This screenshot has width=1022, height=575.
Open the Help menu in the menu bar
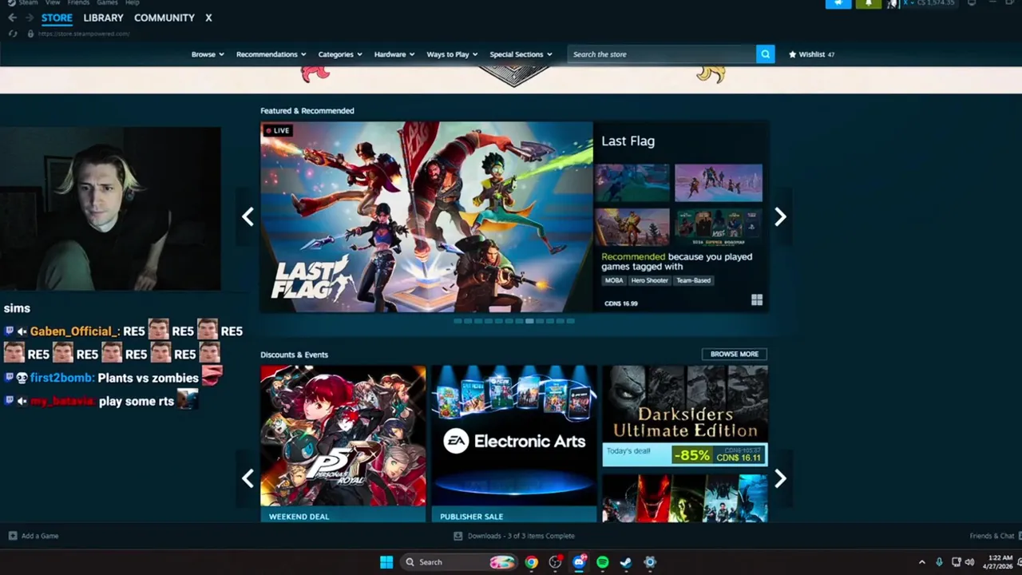click(x=133, y=2)
